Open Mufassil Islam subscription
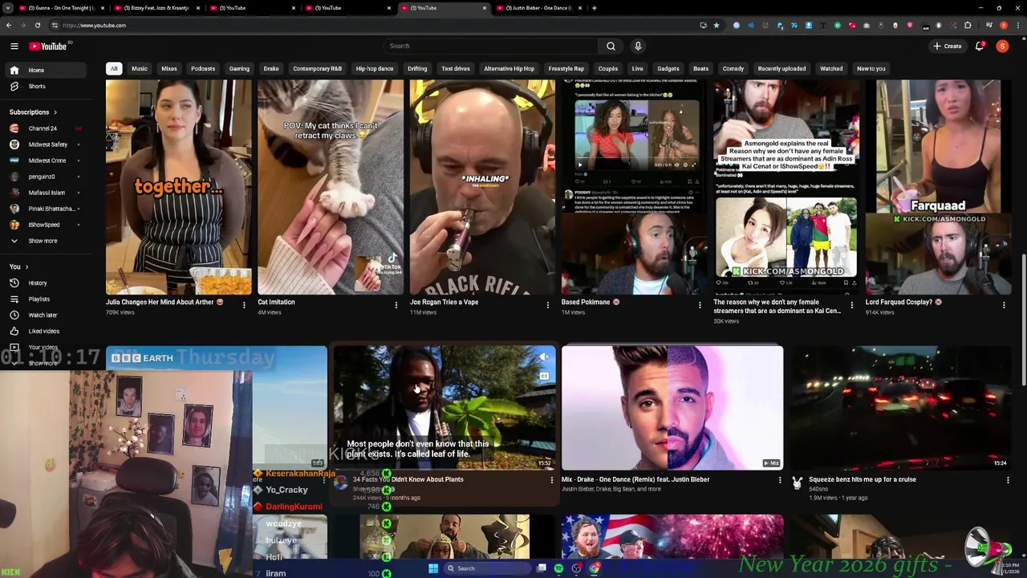 pos(47,193)
